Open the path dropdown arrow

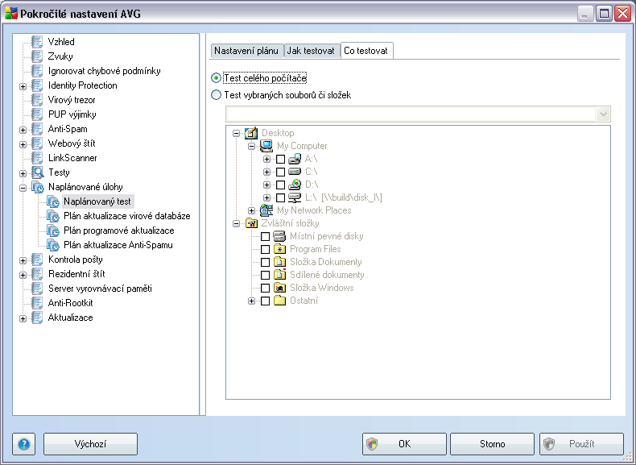(603, 114)
